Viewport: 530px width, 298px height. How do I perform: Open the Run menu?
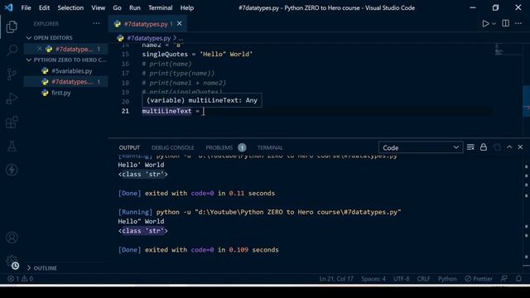[x=134, y=7]
